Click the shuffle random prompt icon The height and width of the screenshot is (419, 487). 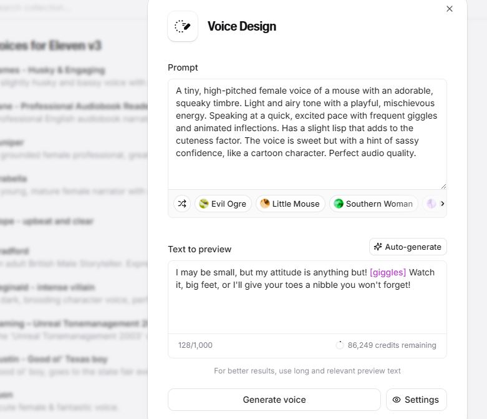click(181, 204)
